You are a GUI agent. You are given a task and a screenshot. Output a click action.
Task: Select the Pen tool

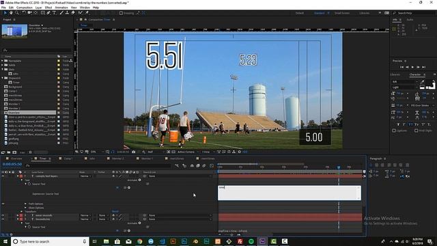[48, 13]
